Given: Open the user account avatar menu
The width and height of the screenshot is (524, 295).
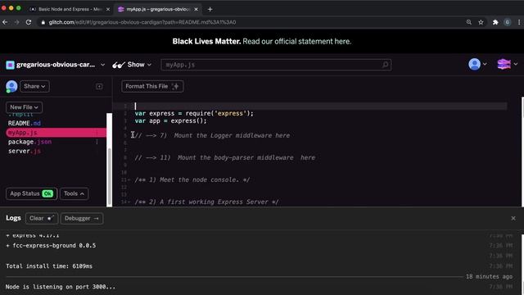Looking at the screenshot, I should coord(477,64).
